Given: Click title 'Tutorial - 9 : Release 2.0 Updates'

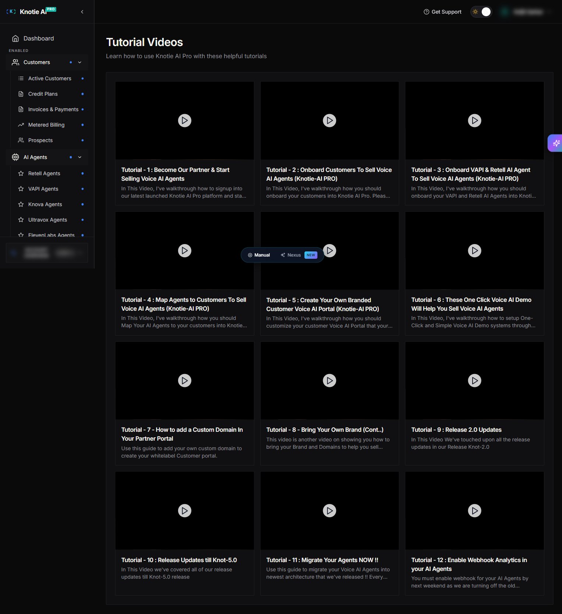Looking at the screenshot, I should [456, 430].
